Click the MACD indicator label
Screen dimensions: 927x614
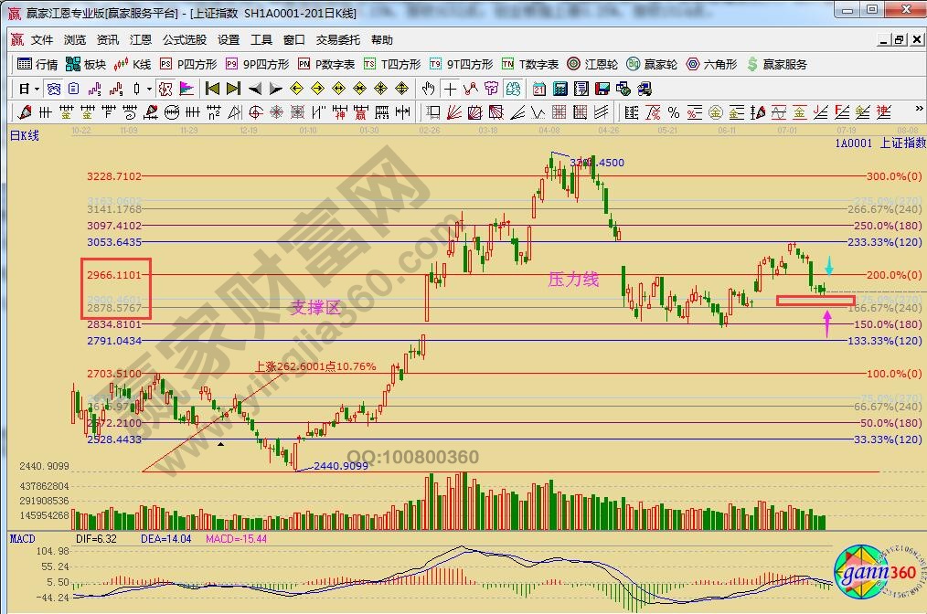click(22, 539)
